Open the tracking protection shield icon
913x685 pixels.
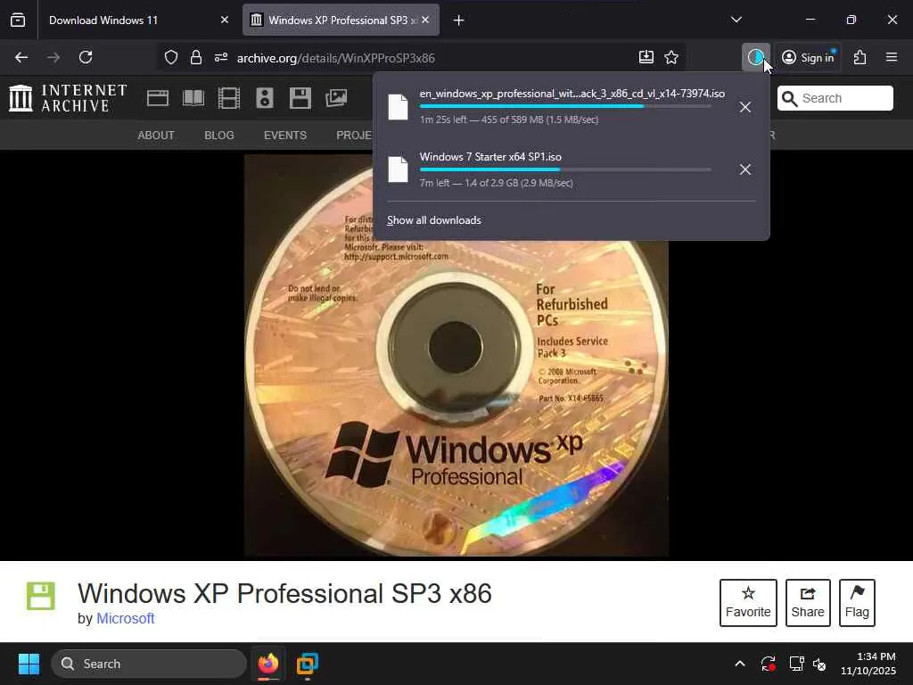click(170, 58)
